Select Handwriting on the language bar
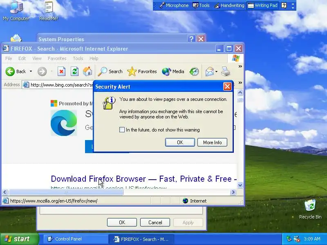Image resolution: width=327 pixels, height=245 pixels. (229, 5)
